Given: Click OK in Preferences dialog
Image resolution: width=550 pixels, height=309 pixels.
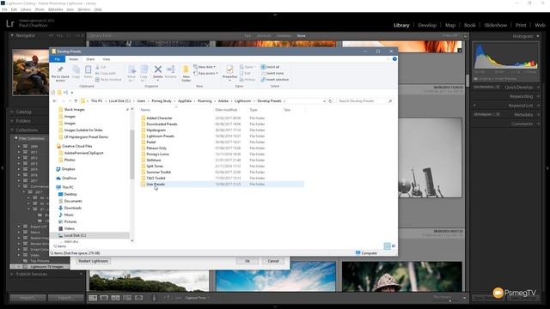Looking at the screenshot, I should [247, 261].
